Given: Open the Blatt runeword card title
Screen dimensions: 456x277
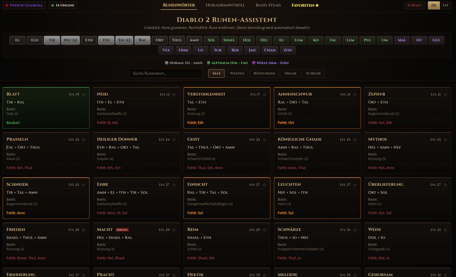Looking at the screenshot, I should [x=13, y=94].
